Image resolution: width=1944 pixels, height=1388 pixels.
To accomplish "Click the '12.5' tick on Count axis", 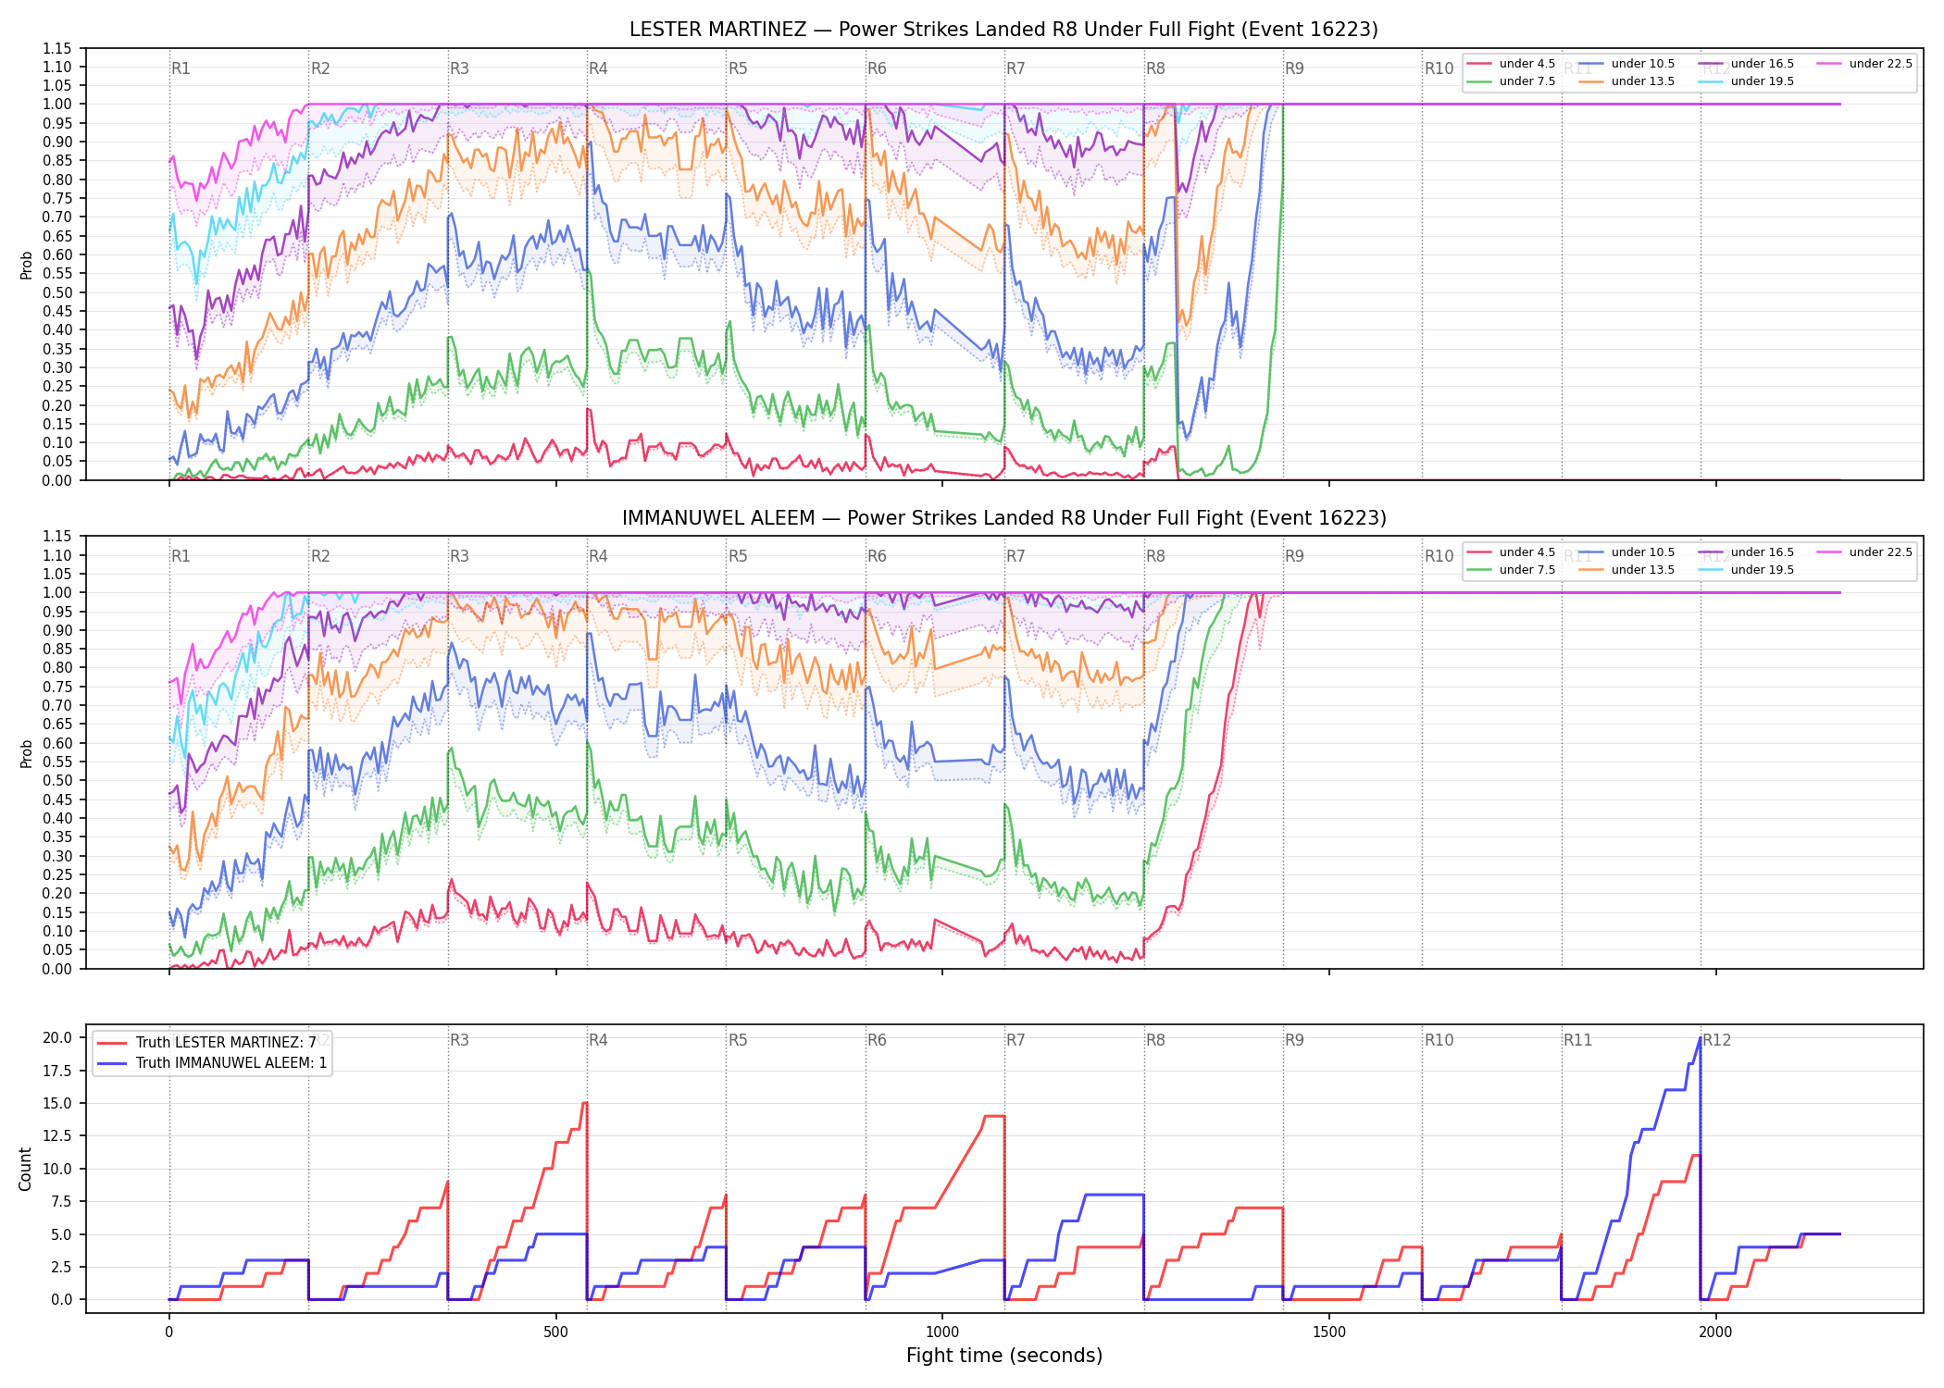I will tap(57, 1135).
